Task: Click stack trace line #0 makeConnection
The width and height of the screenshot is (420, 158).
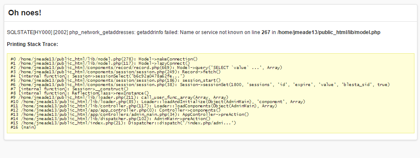Action: point(104,59)
